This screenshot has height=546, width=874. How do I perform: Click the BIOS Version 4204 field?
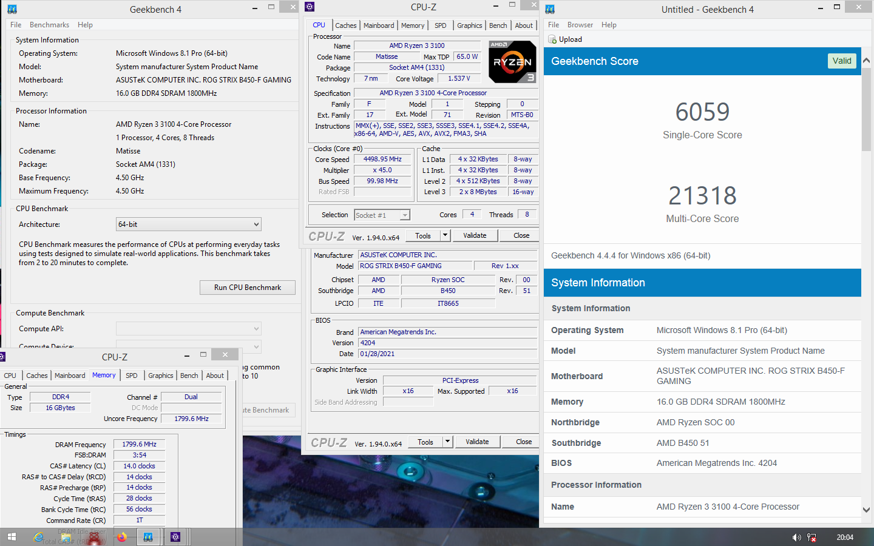coord(448,343)
